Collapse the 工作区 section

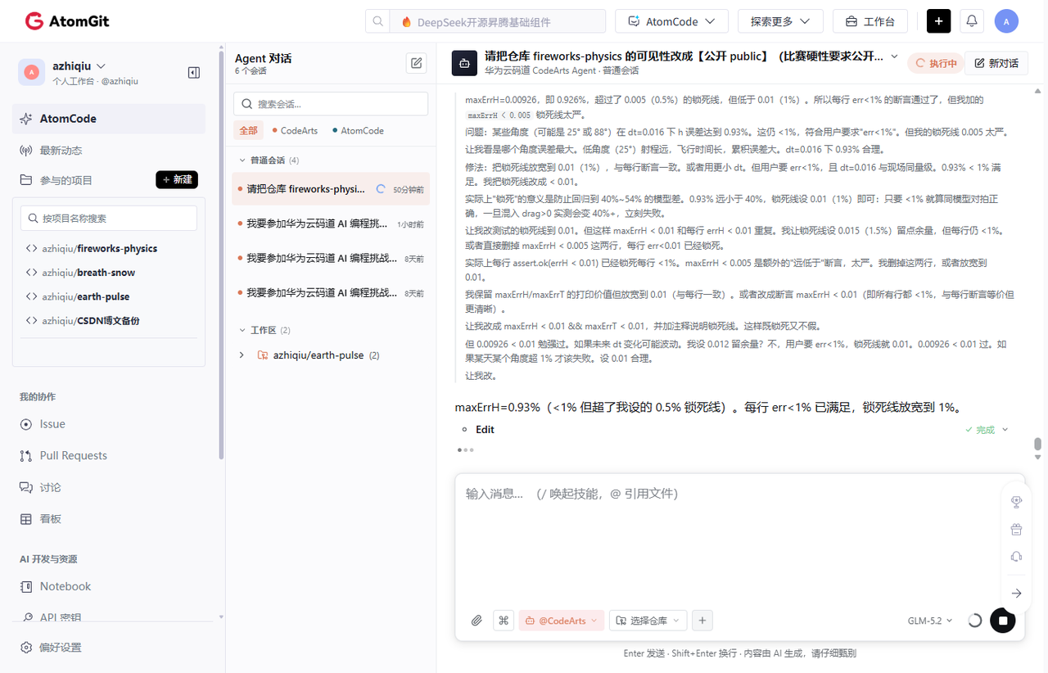(242, 331)
